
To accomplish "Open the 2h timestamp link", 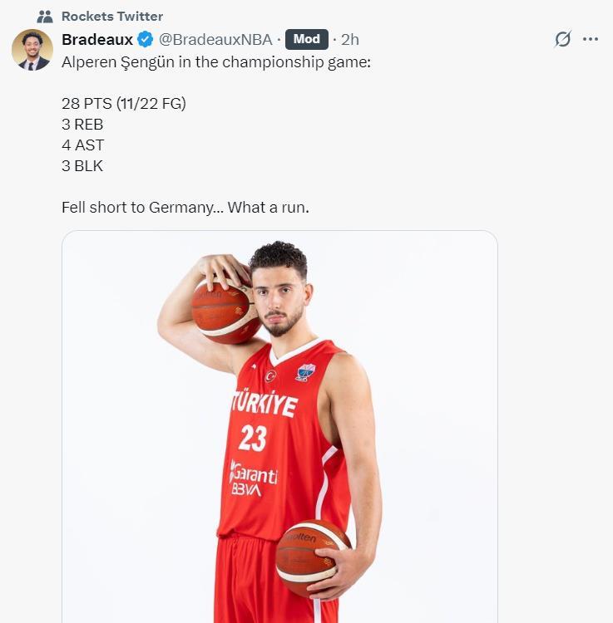I will (x=350, y=39).
